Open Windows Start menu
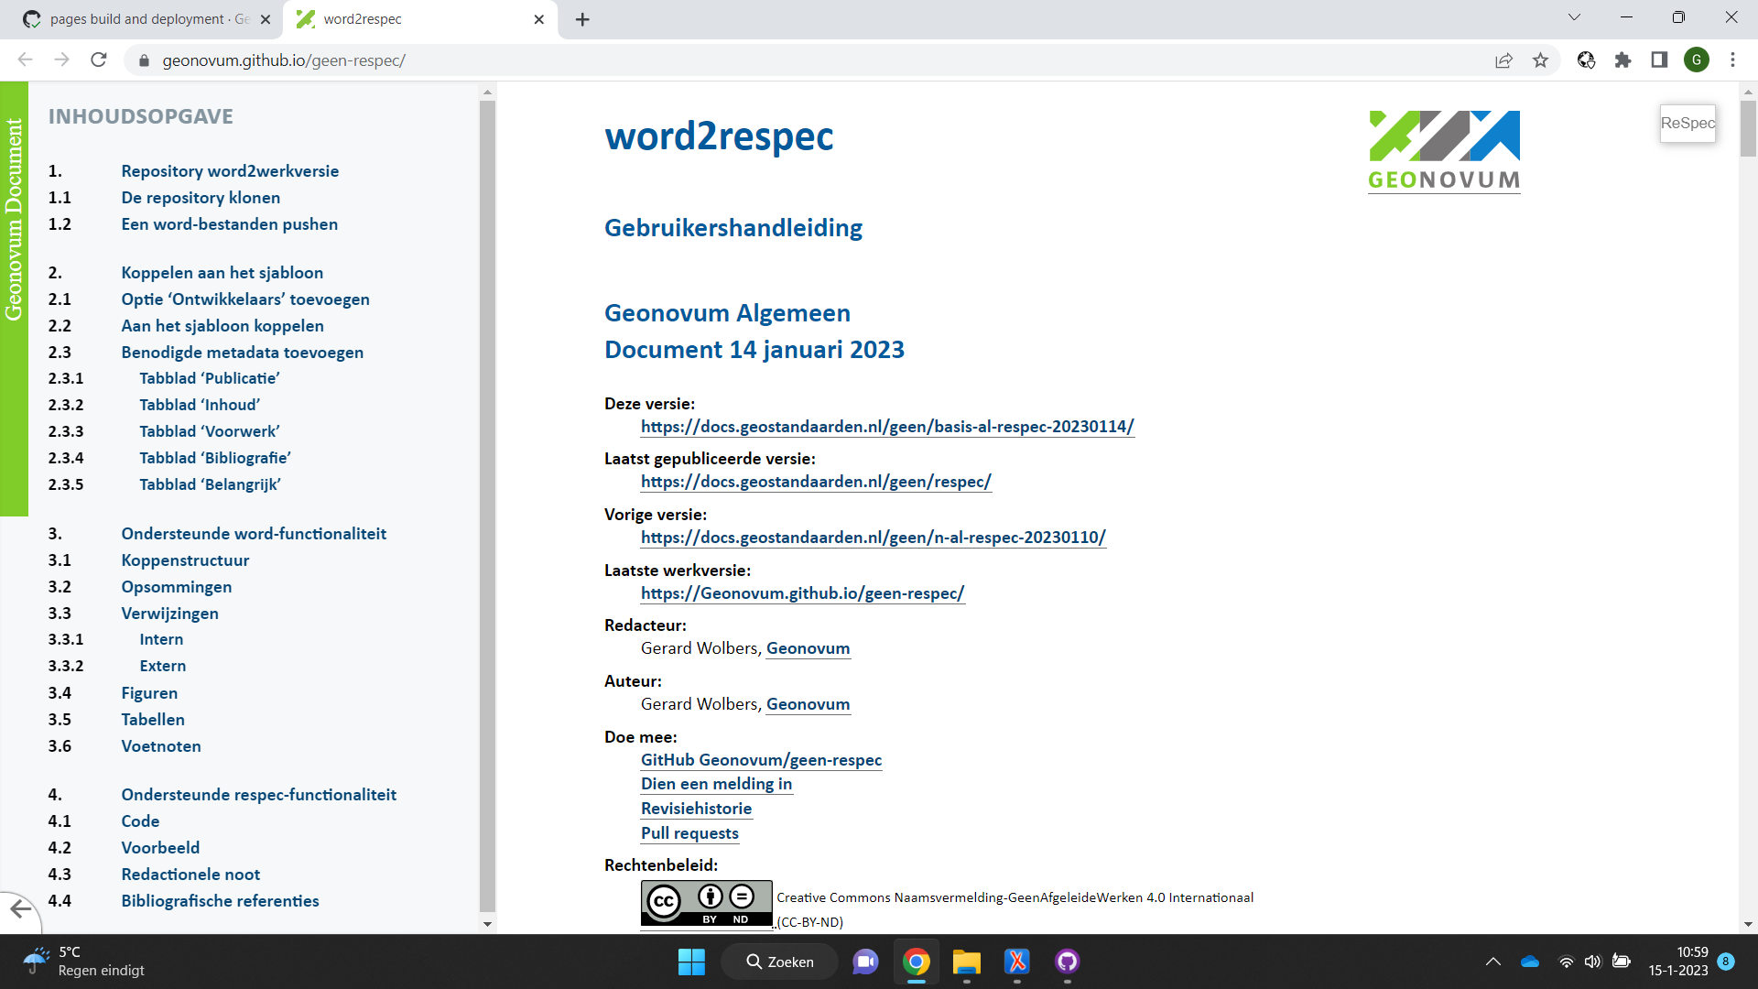 tap(691, 962)
